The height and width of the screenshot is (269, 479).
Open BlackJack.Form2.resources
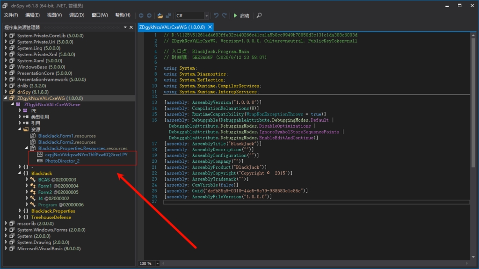point(67,142)
